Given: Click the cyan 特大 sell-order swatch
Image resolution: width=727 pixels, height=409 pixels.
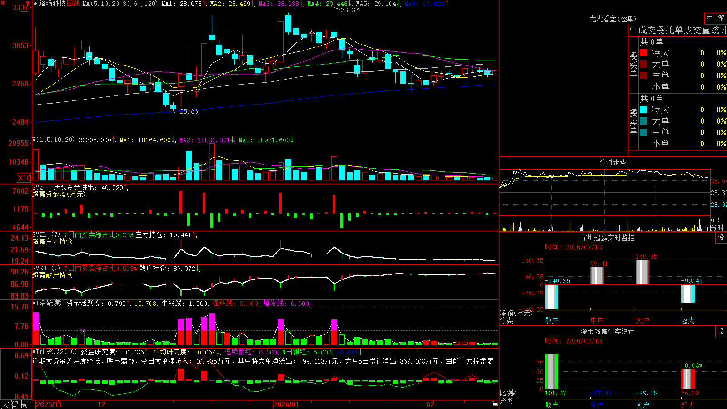Looking at the screenshot, I should click(643, 110).
